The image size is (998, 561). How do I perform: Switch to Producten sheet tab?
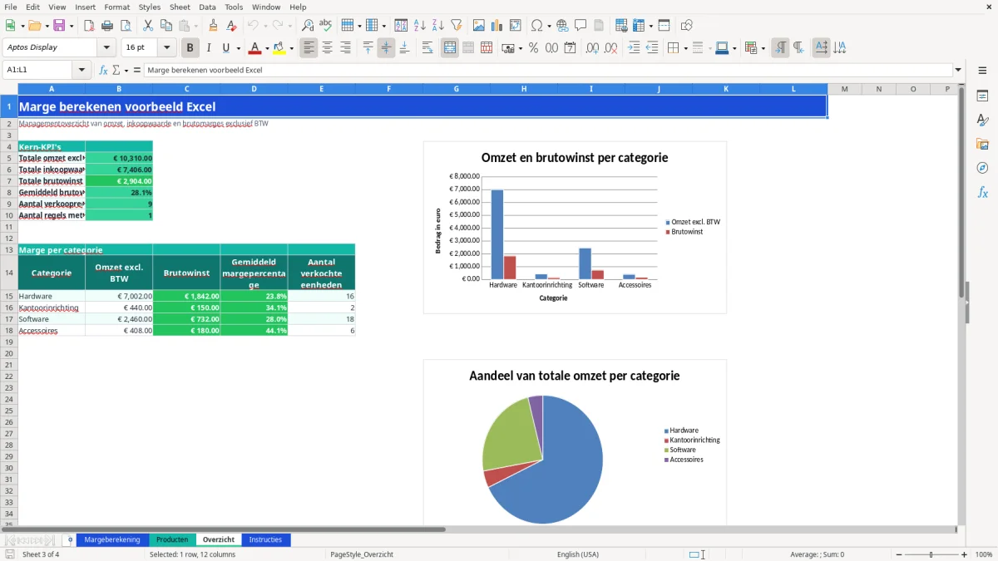point(172,540)
